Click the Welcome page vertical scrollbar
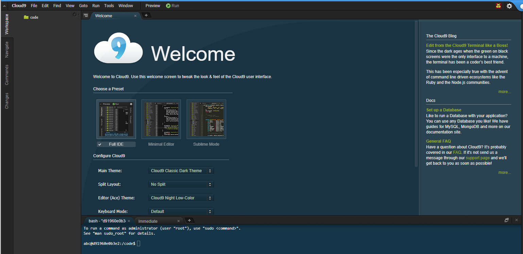This screenshot has width=523, height=254. point(416,93)
